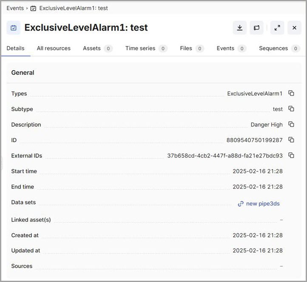Open the Events tab
The width and height of the screenshot is (307, 282).
tap(231, 48)
